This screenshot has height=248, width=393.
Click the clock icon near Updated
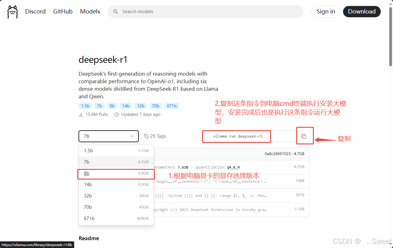click(117, 115)
